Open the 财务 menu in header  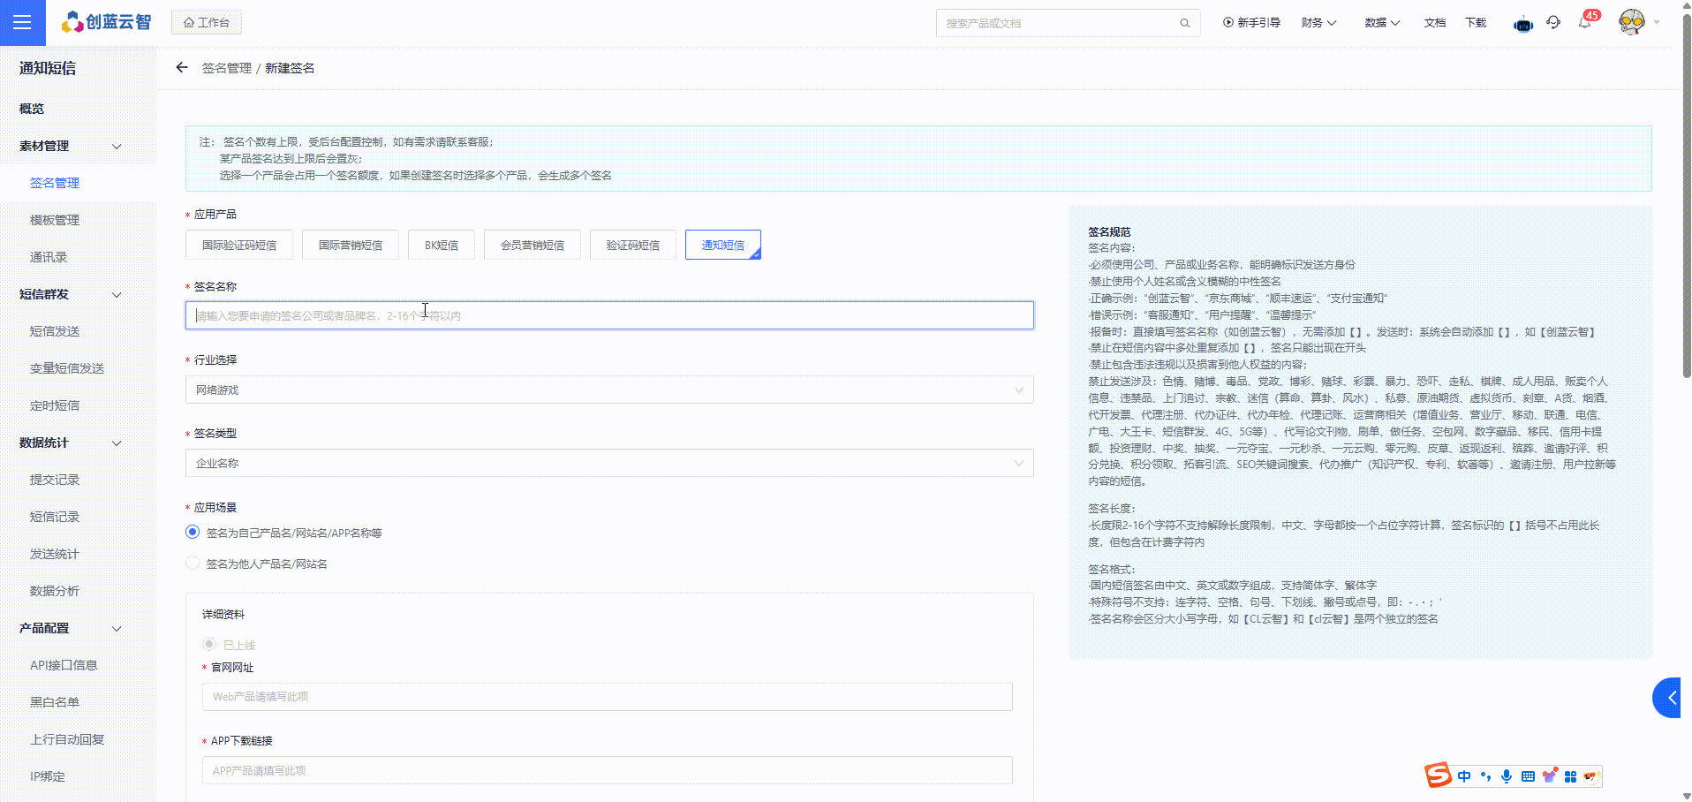click(x=1318, y=23)
